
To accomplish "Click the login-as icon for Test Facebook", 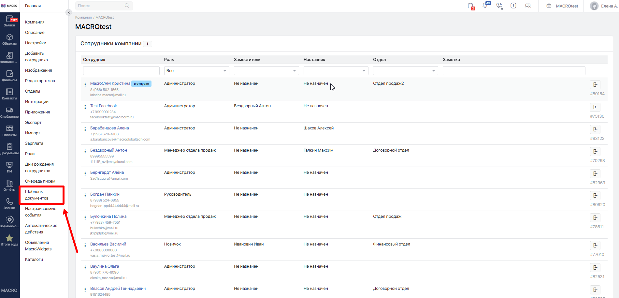I will click(x=595, y=107).
